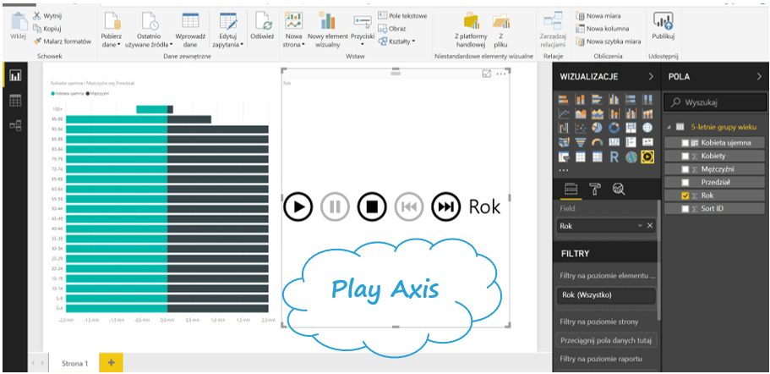Click the Odśwież refresh icon

point(262,21)
